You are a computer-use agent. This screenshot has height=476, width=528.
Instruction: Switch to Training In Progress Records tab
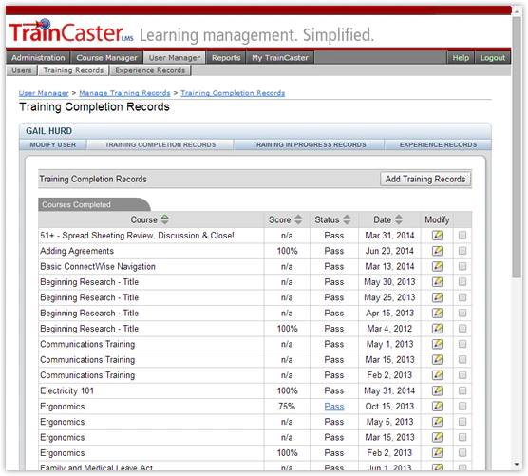pyautogui.click(x=310, y=144)
